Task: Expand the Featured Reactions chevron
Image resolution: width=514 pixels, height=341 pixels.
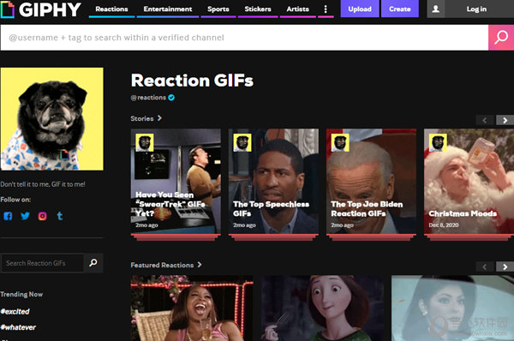Action: tap(200, 265)
